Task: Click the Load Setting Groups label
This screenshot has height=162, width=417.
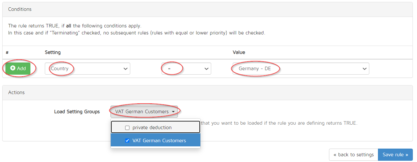Action: (x=77, y=112)
